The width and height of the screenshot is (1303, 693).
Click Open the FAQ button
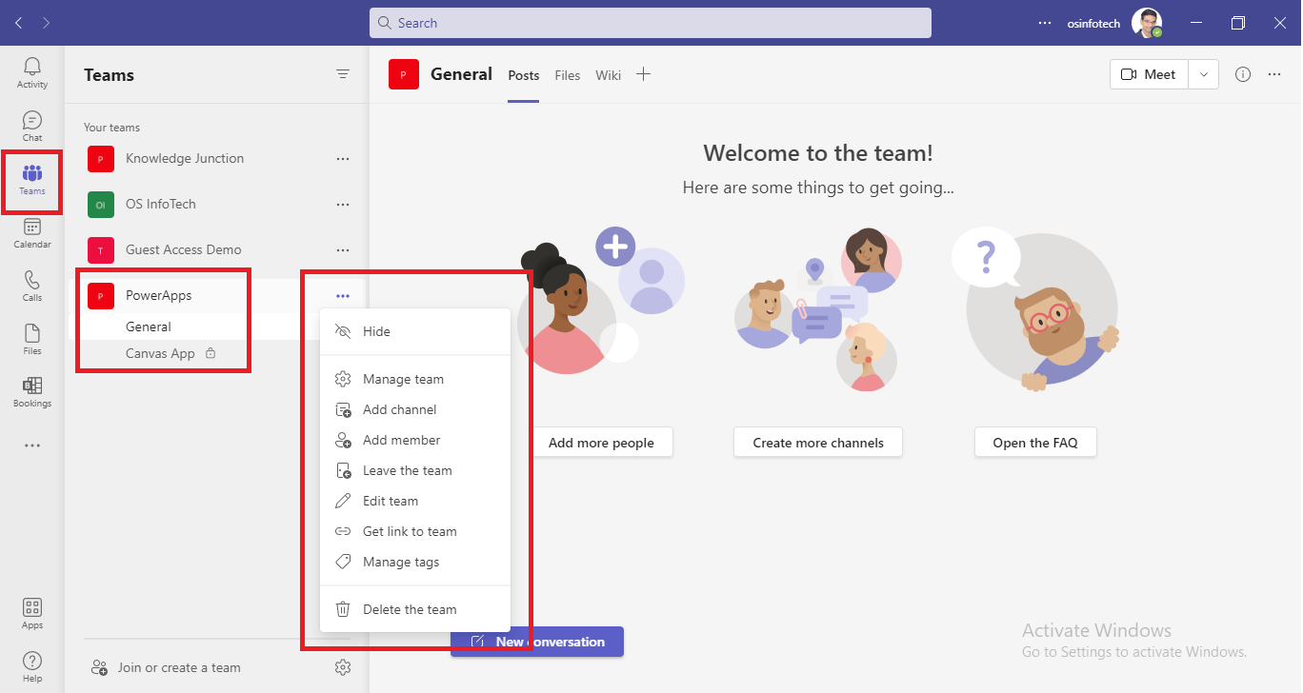point(1035,443)
